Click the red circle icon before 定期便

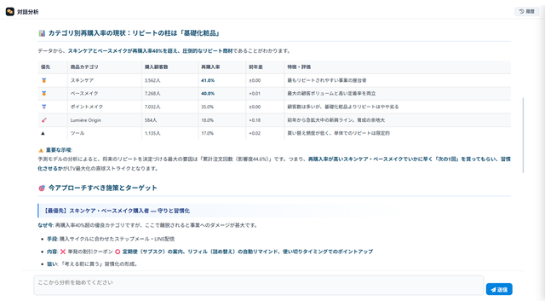pos(118,252)
